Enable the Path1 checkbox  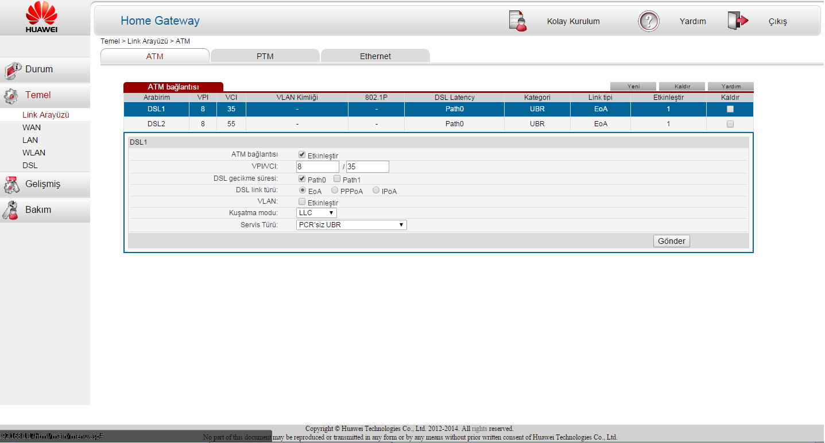pos(337,179)
